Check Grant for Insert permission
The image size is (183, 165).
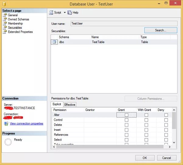coord(127,130)
